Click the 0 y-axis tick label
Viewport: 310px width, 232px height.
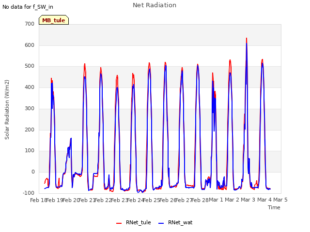33,172
